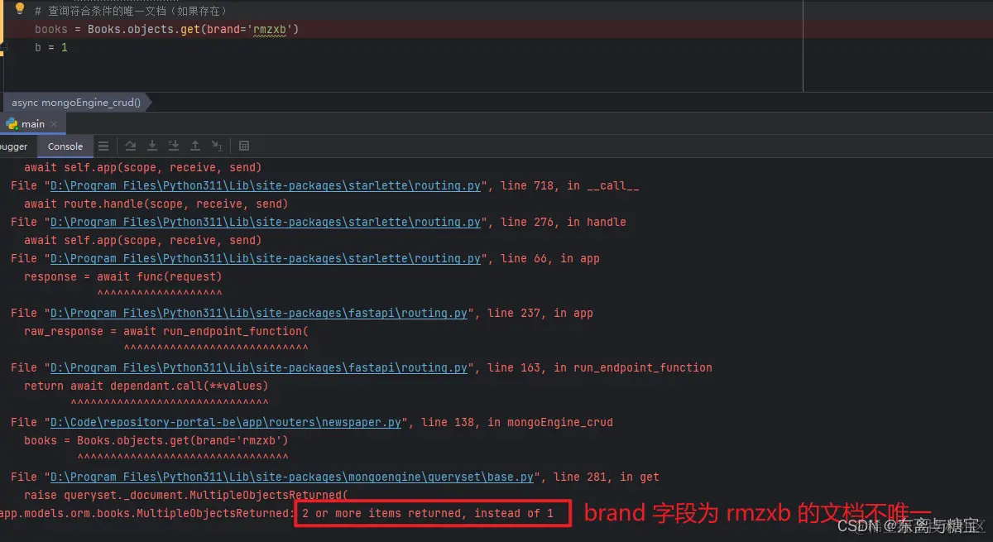
Task: Click the yellow light bulb intention icon
Action: (21, 10)
